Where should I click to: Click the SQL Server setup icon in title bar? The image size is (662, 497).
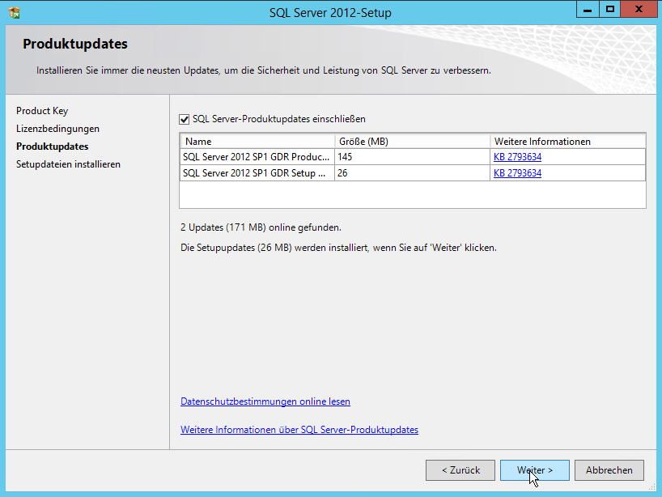tap(14, 12)
